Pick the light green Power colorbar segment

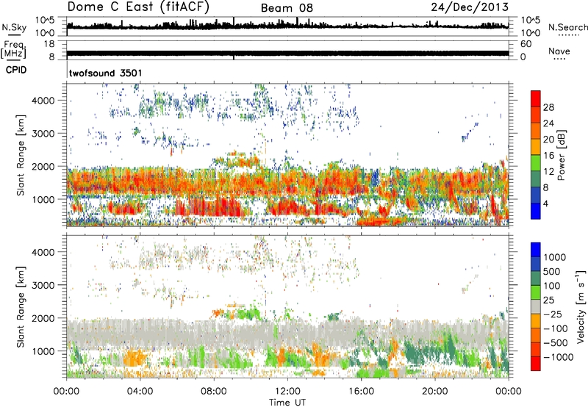536,163
